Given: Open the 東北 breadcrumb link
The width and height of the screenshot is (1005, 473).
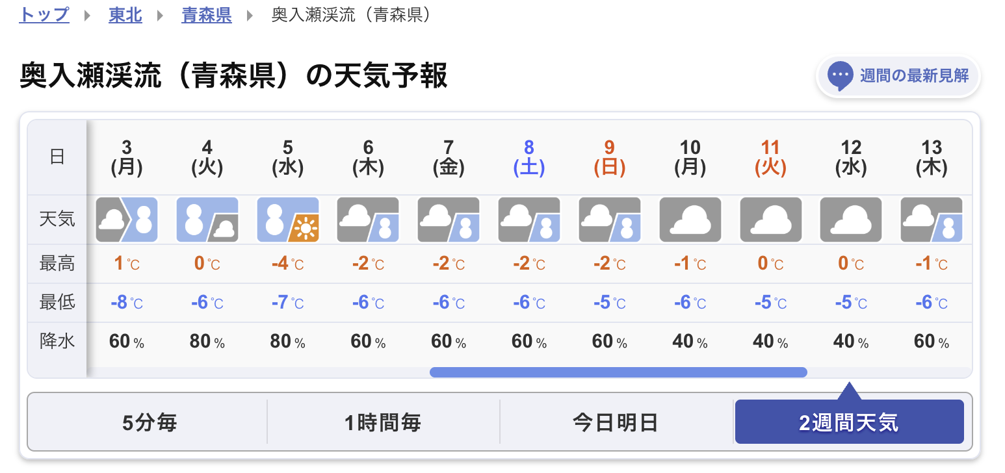Looking at the screenshot, I should tap(125, 15).
